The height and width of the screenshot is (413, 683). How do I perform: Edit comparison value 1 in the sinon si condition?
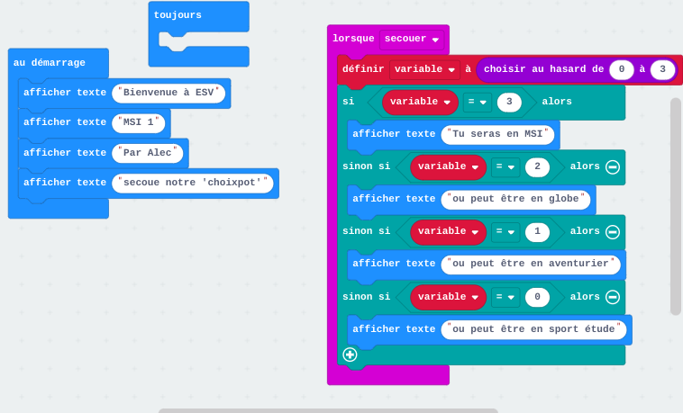pos(538,231)
